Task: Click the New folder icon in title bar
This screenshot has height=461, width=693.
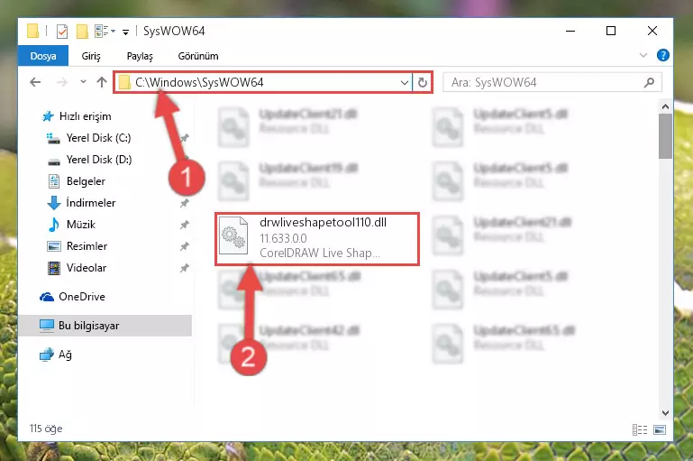Action: (x=82, y=32)
